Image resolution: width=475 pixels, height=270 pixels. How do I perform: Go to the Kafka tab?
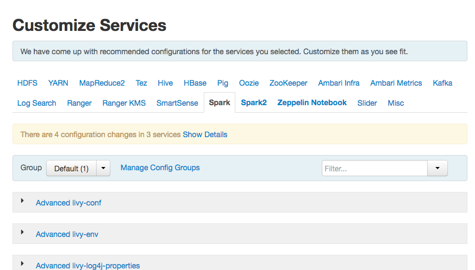point(442,83)
